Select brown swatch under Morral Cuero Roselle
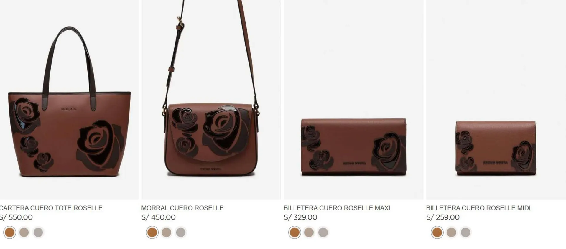 pos(152,232)
